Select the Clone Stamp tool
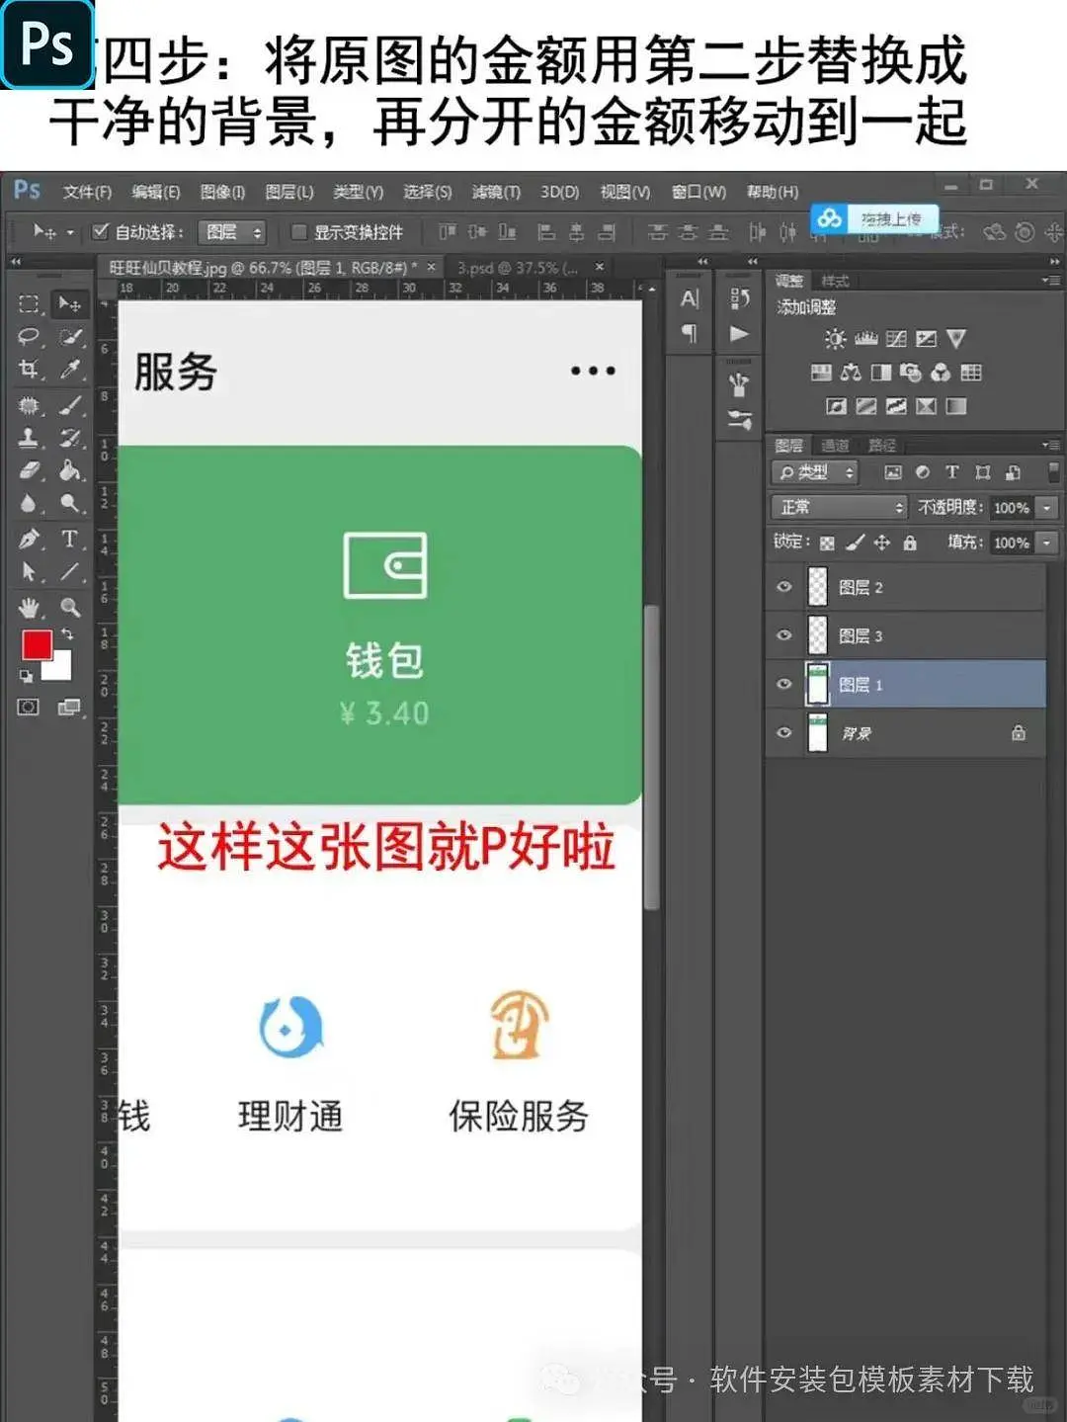The height and width of the screenshot is (1422, 1067). pos(29,438)
